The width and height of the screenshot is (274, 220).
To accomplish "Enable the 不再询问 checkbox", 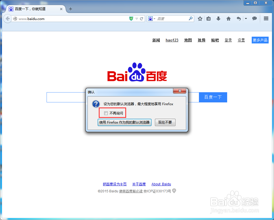I will (x=106, y=113).
